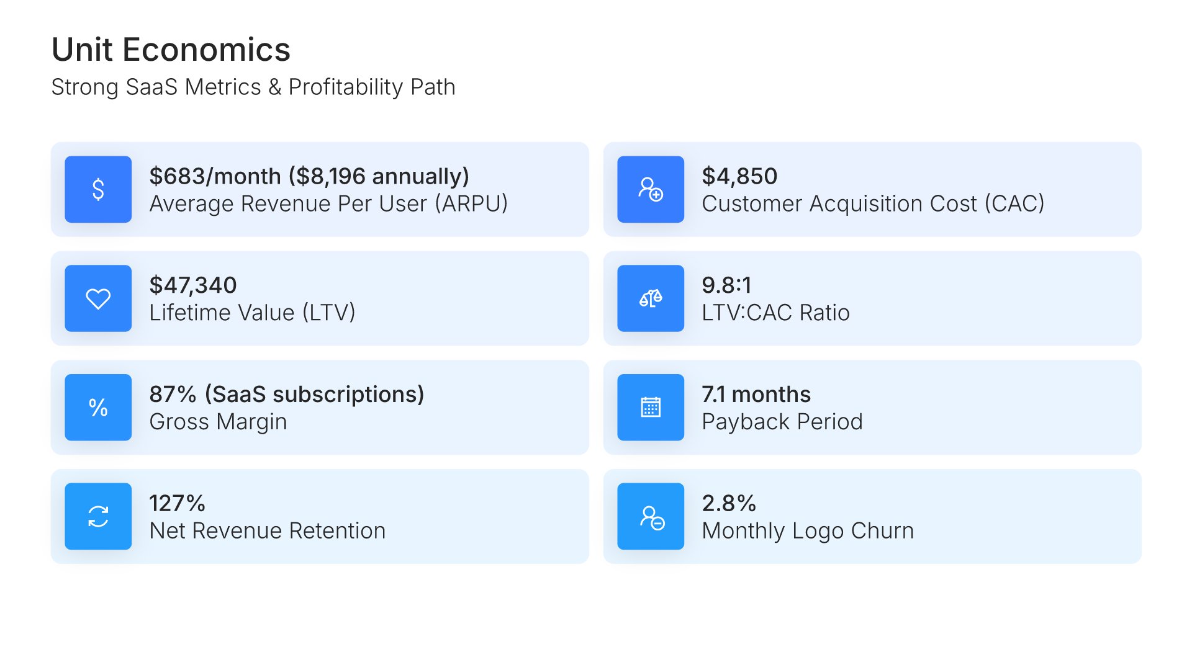Click the dollar sign ARPU icon
Screen dimensions: 1192x670
point(98,189)
